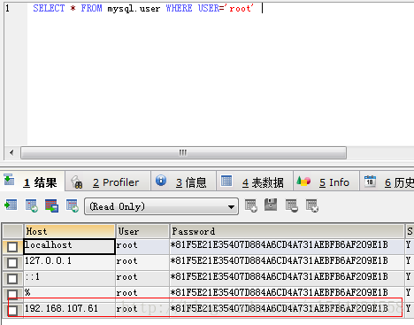Click in the SQL query editor text
This screenshot has width=414, height=325.
coord(143,8)
